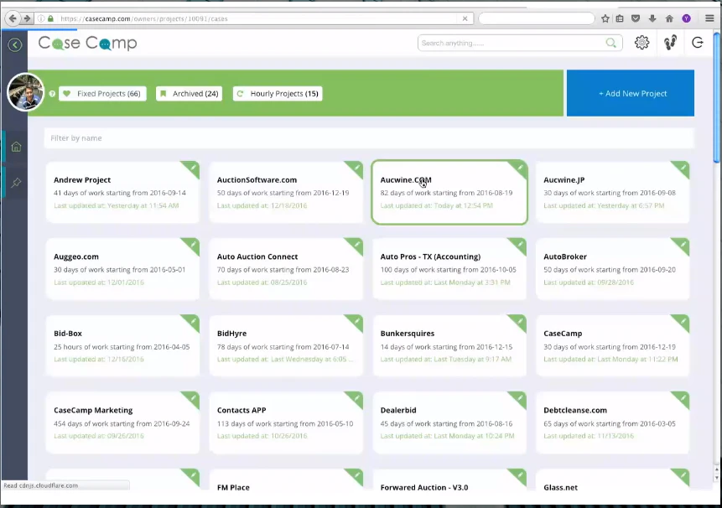
Task: Click '82 days of work starting from 2016-08-19'
Action: click(x=446, y=193)
